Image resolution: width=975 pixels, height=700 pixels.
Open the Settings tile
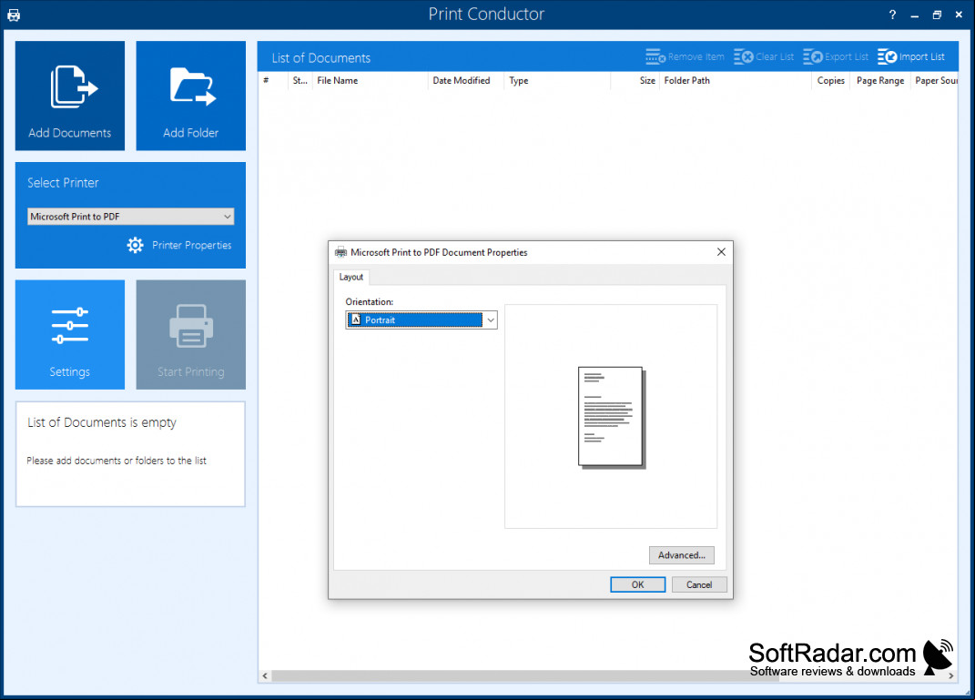click(x=69, y=334)
